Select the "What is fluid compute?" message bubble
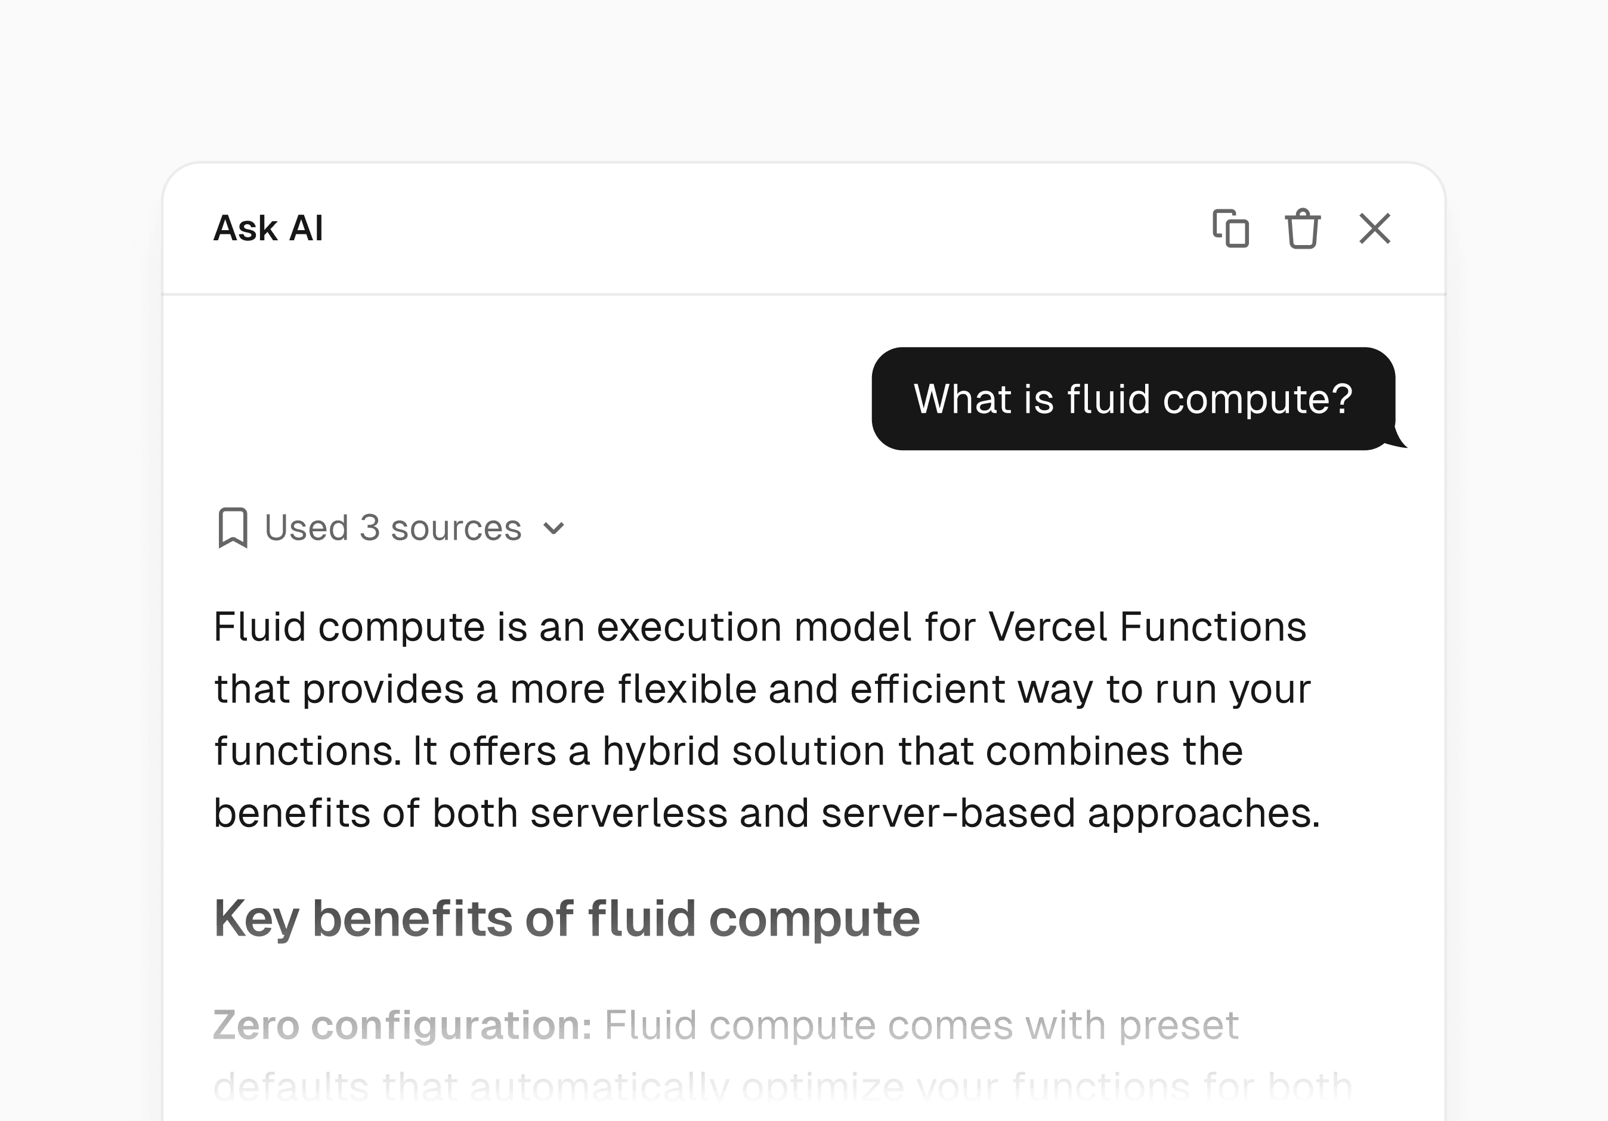 (1133, 399)
